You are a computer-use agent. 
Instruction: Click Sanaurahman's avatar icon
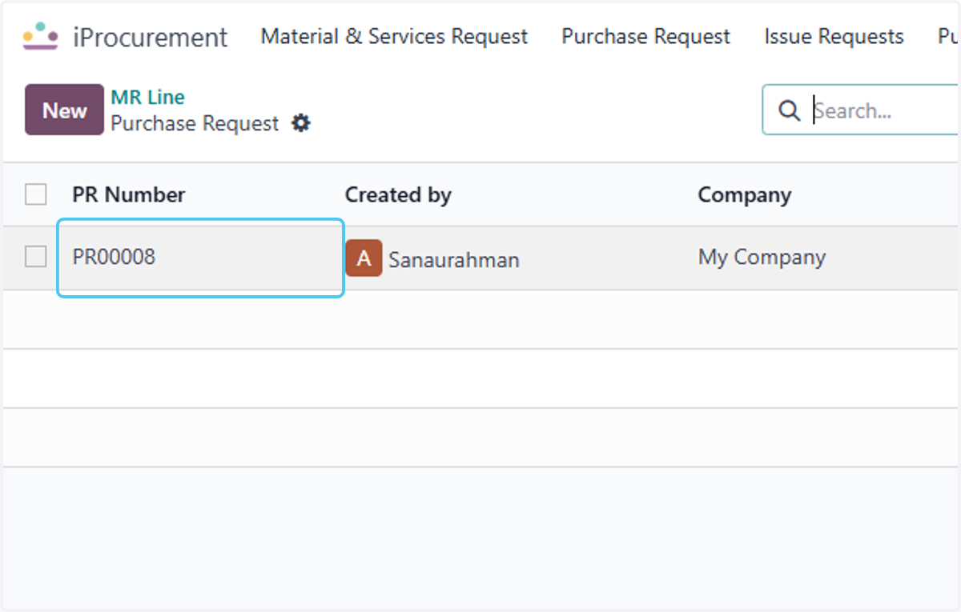pyautogui.click(x=364, y=258)
